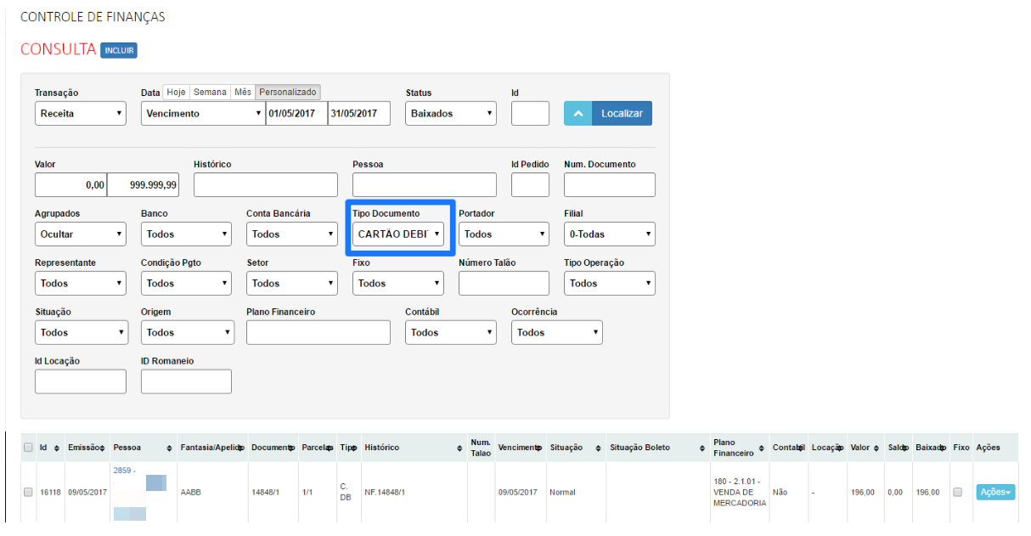Switch date range to Semana
This screenshot has height=536, width=1031.
coord(210,92)
